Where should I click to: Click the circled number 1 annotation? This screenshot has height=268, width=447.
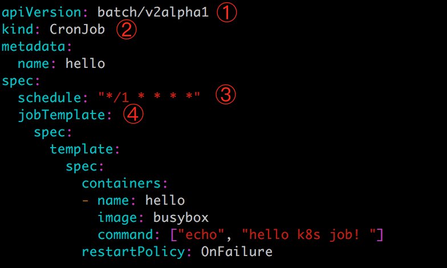[x=227, y=13]
